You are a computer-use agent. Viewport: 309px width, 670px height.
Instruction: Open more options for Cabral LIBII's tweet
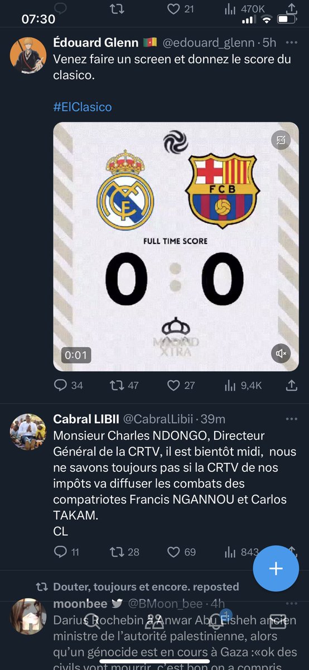(291, 419)
